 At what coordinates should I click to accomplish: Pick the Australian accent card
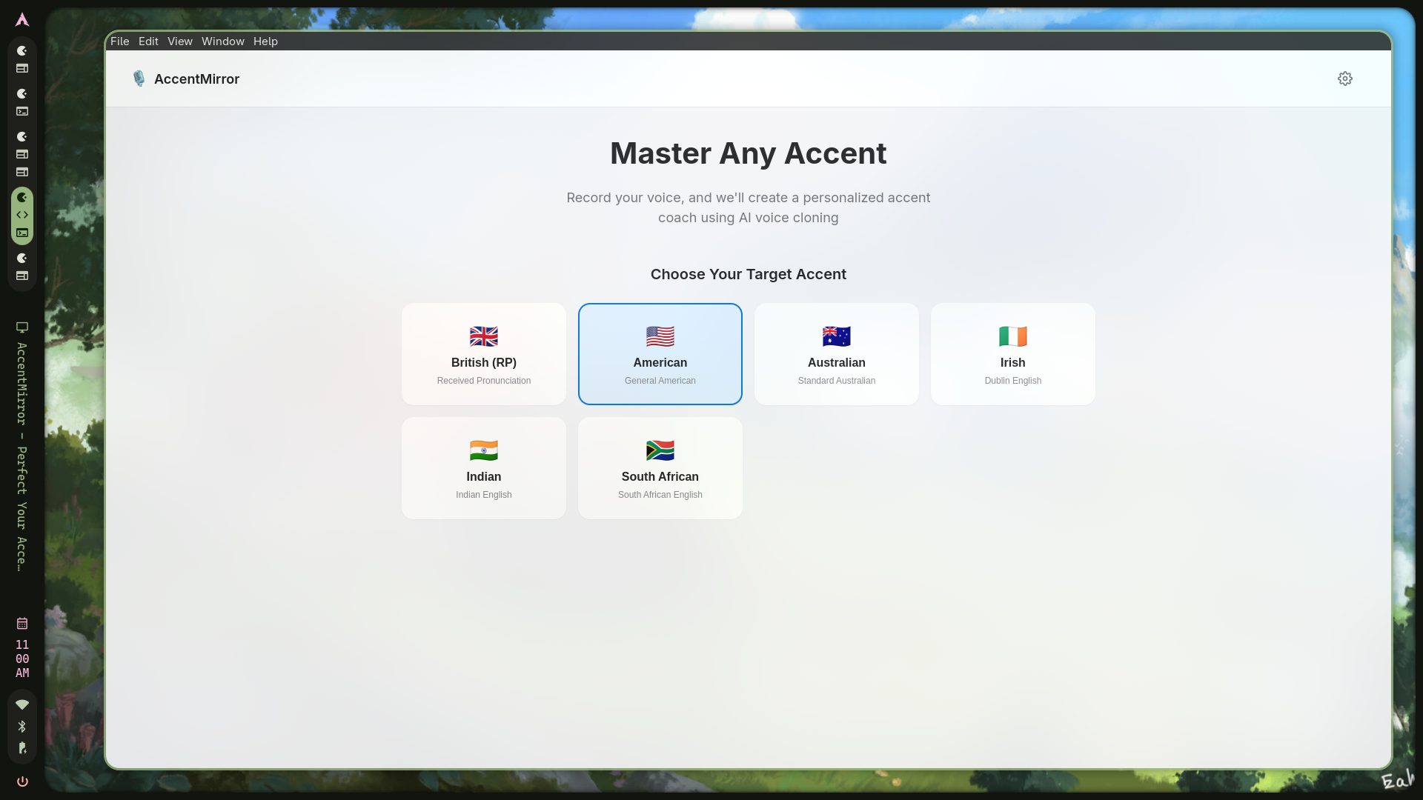(x=836, y=354)
